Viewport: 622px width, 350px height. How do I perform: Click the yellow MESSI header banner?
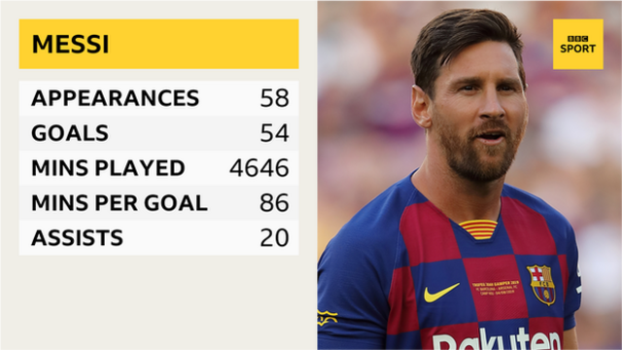click(158, 44)
